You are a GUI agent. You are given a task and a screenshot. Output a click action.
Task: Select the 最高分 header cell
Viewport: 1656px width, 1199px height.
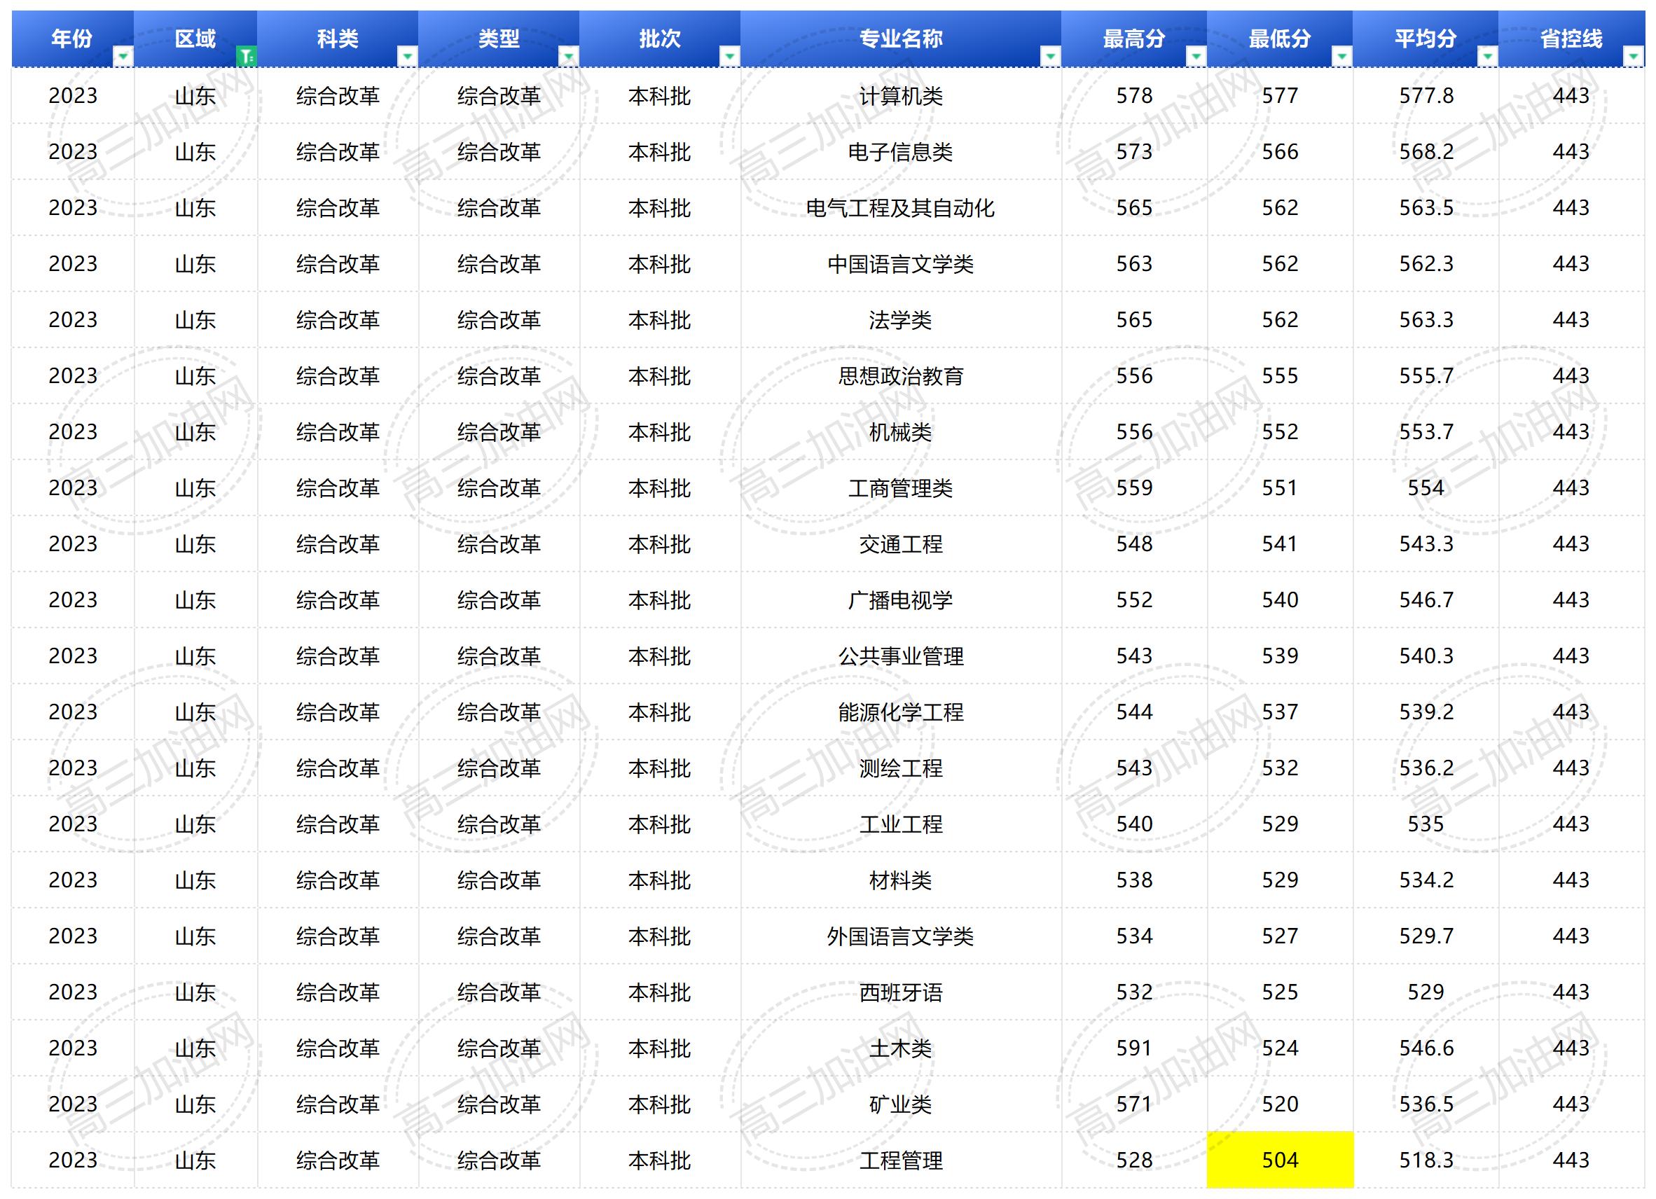(x=1135, y=39)
